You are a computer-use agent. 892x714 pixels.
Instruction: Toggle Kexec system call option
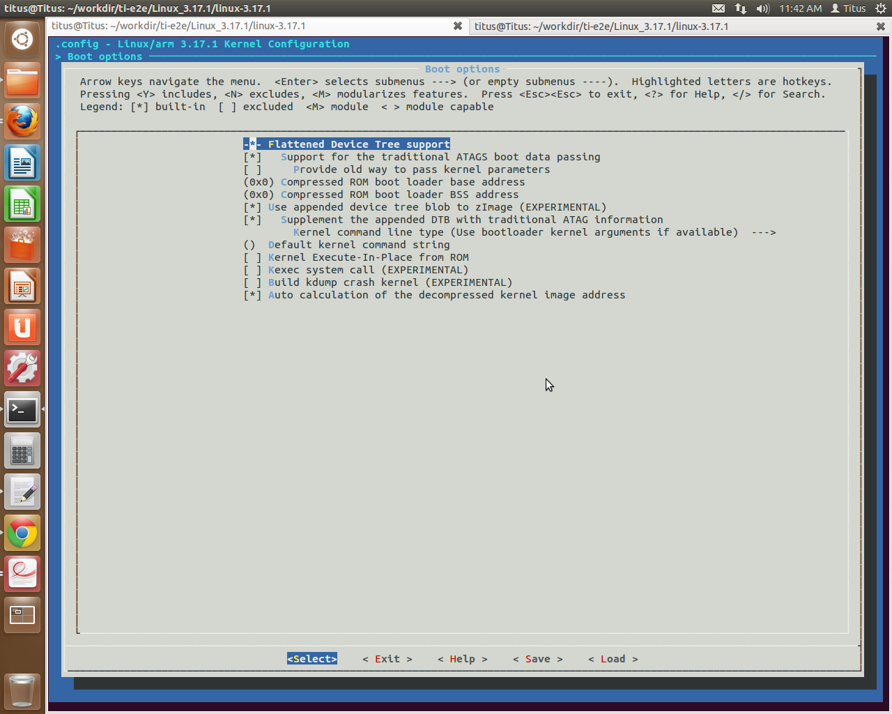pyautogui.click(x=356, y=270)
